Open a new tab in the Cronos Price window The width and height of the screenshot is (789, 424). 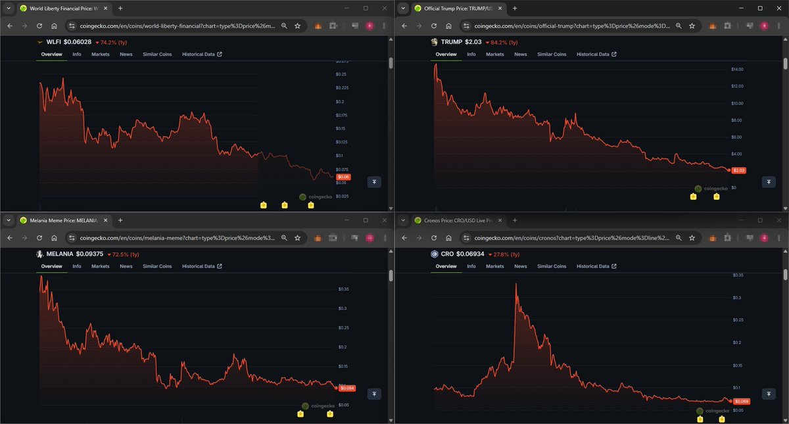coord(514,220)
